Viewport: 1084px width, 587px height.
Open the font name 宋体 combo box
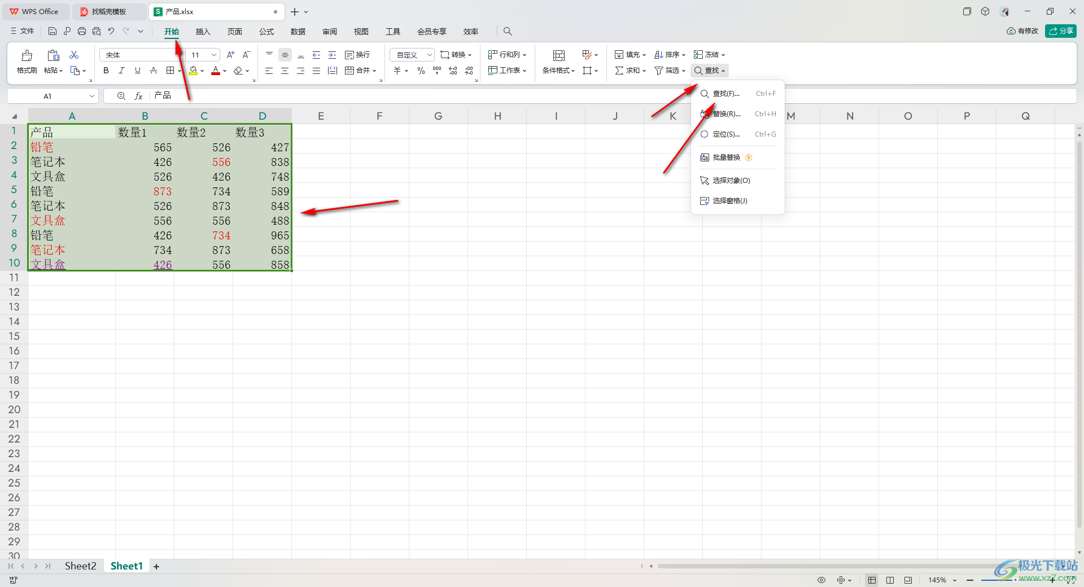pyautogui.click(x=141, y=55)
